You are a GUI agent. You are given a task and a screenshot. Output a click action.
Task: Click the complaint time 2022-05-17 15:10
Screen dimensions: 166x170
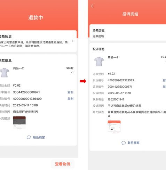tap(119, 93)
